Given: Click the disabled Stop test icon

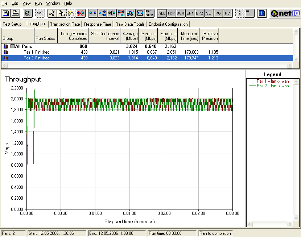Looking at the screenshot, I should (40, 13).
